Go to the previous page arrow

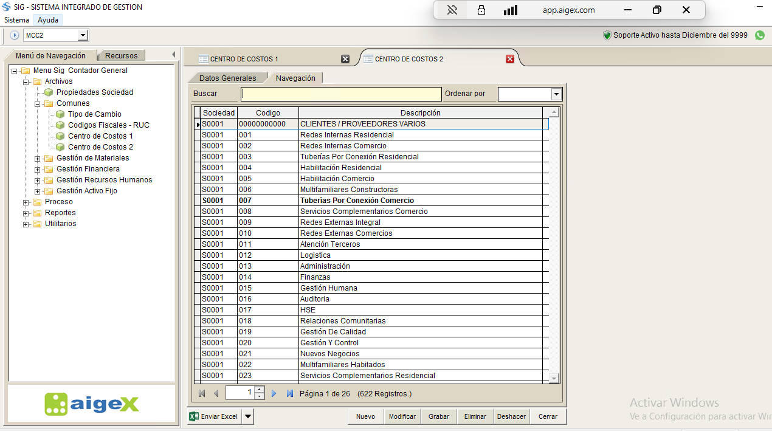coord(216,393)
